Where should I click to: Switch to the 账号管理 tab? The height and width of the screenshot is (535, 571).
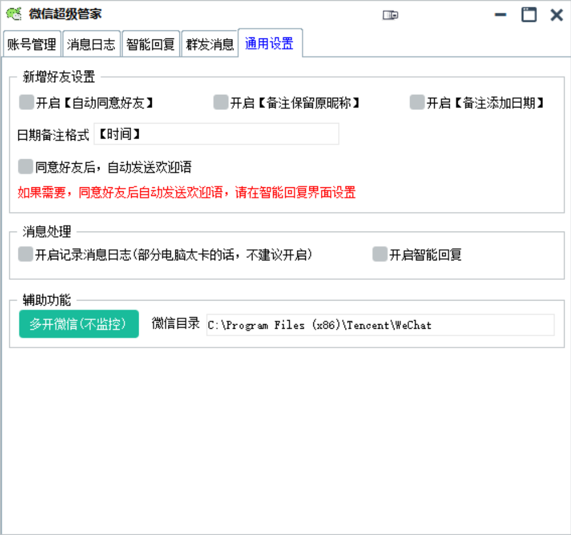[32, 44]
